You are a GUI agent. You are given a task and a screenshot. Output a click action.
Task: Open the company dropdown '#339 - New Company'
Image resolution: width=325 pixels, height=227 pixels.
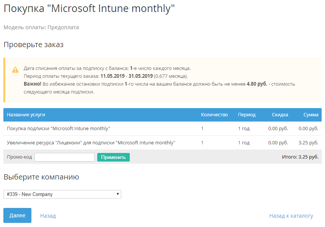[x=62, y=194]
